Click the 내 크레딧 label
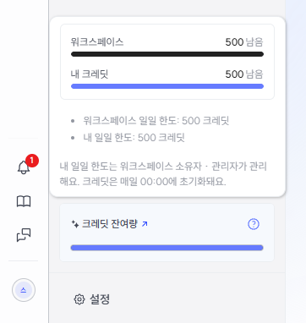 click(90, 74)
